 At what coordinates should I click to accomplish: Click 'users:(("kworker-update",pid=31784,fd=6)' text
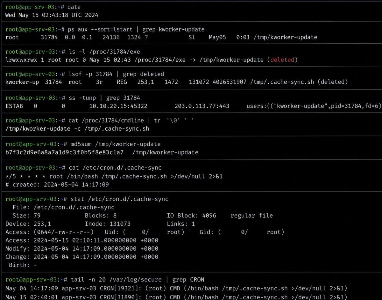[314, 106]
